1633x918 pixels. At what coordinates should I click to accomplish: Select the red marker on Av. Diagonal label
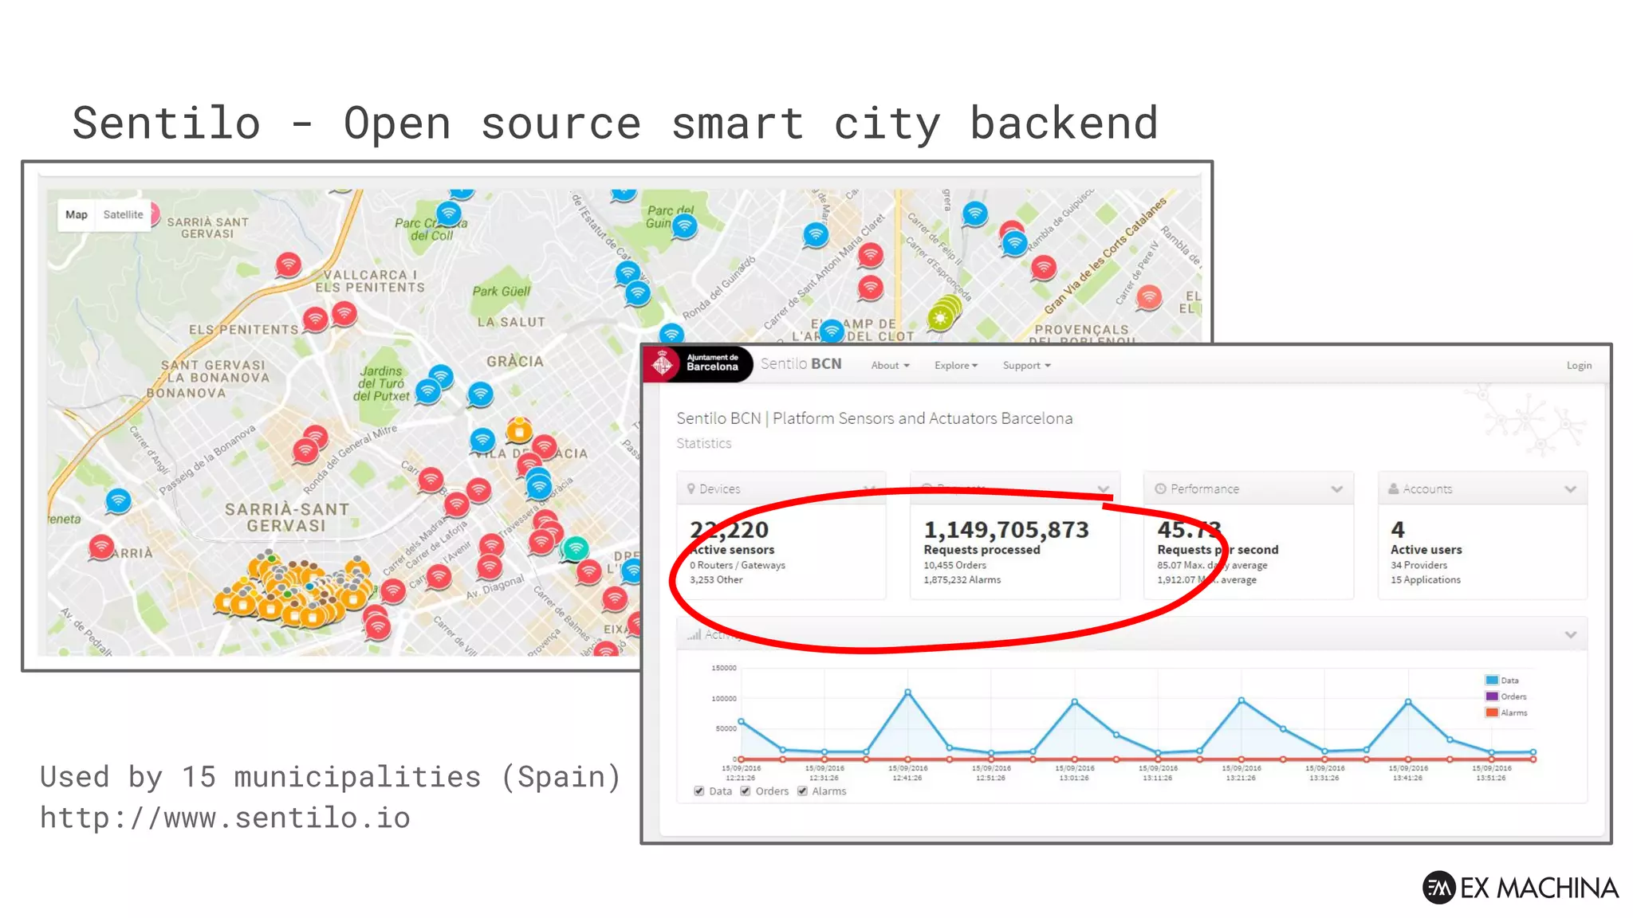(x=490, y=567)
